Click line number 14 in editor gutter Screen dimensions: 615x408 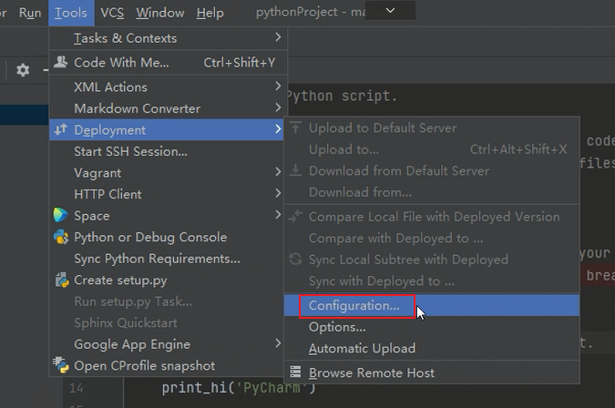(77, 388)
